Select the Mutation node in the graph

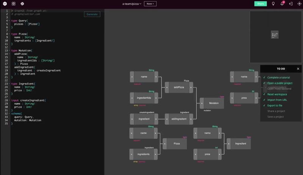[x=214, y=103]
